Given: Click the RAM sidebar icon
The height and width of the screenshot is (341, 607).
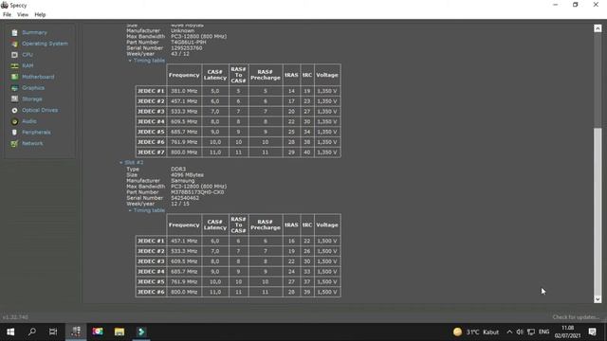Looking at the screenshot, I should [14, 66].
